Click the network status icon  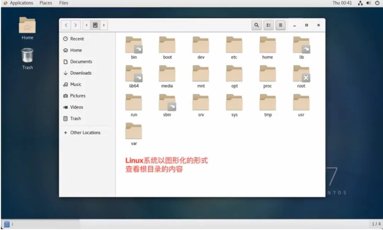pyautogui.click(x=360, y=3)
